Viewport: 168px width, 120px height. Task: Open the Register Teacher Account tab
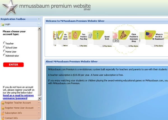[x=18, y=103]
